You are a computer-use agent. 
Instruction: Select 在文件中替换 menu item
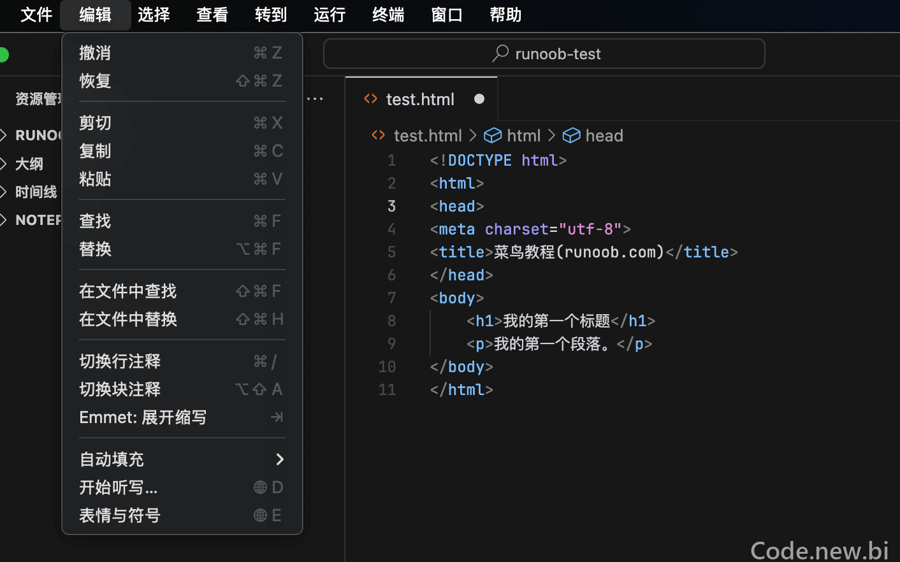[182, 319]
